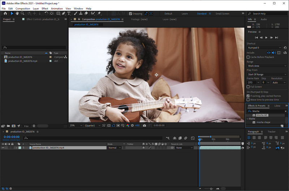This screenshot has height=191, width=289.
Task: Select the Puppet Pin tool
Action: coord(99,14)
